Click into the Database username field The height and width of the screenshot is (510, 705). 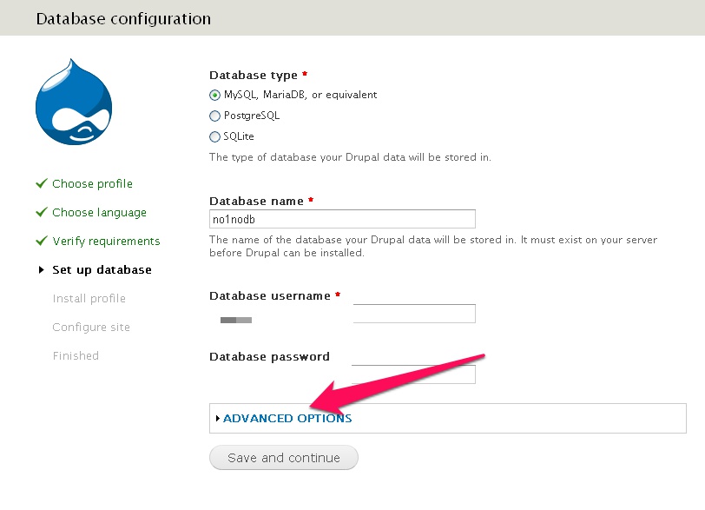click(413, 314)
